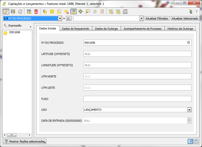202x147 pixels.
Task: Open the Nº DO PROCESSO field dropdown
Action: (x=60, y=18)
